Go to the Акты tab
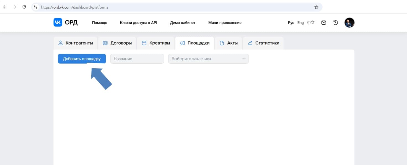 coord(229,43)
